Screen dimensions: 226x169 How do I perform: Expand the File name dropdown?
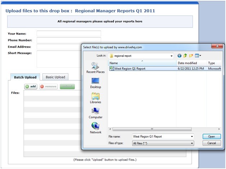tap(192, 137)
